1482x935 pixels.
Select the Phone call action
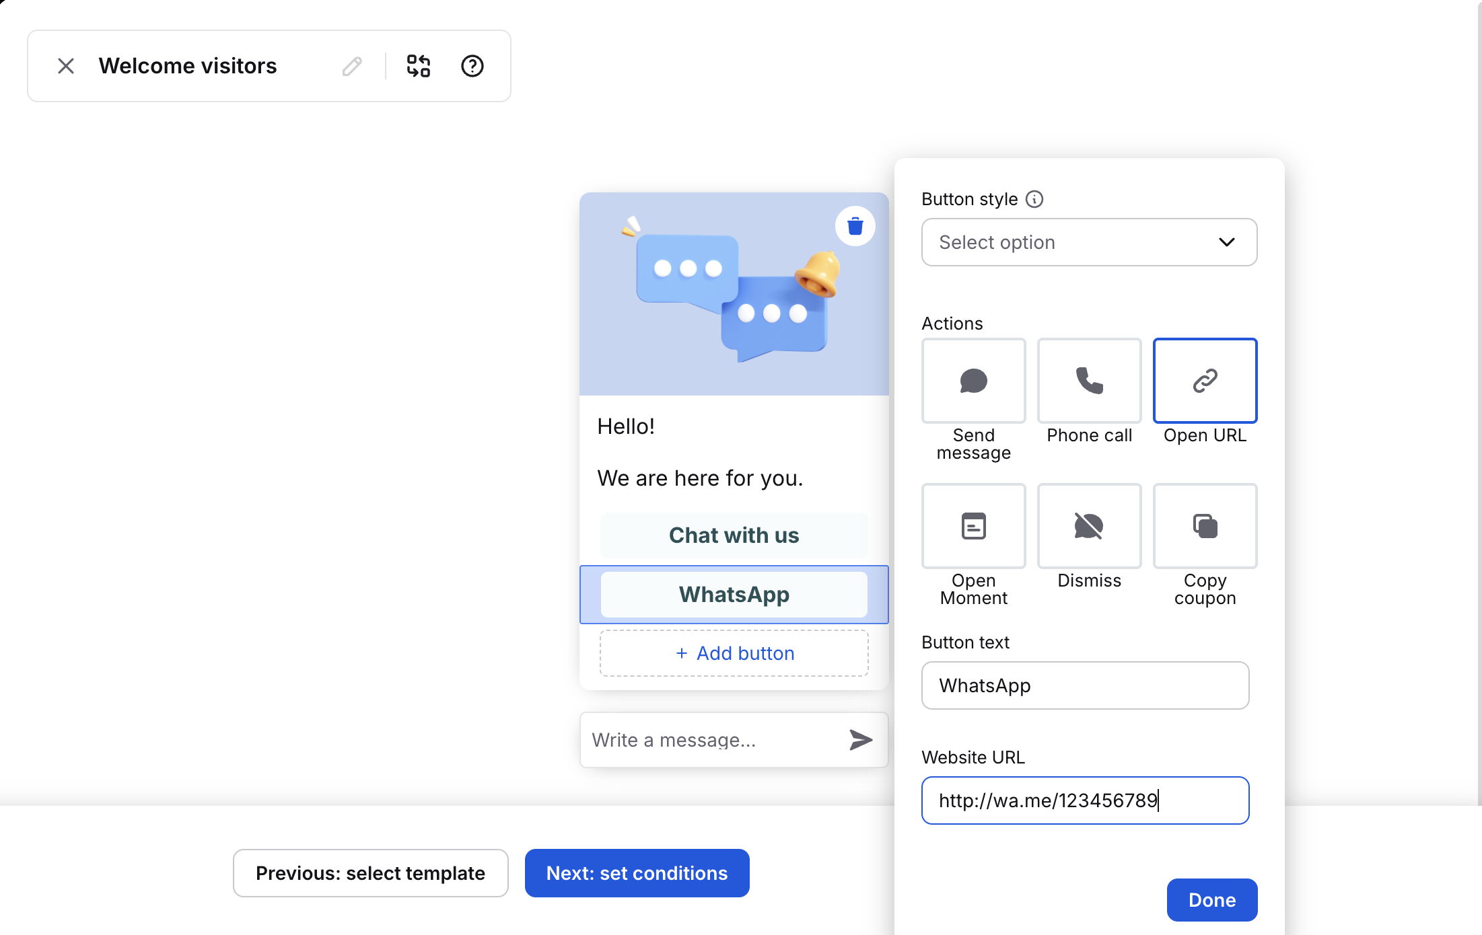(1089, 381)
